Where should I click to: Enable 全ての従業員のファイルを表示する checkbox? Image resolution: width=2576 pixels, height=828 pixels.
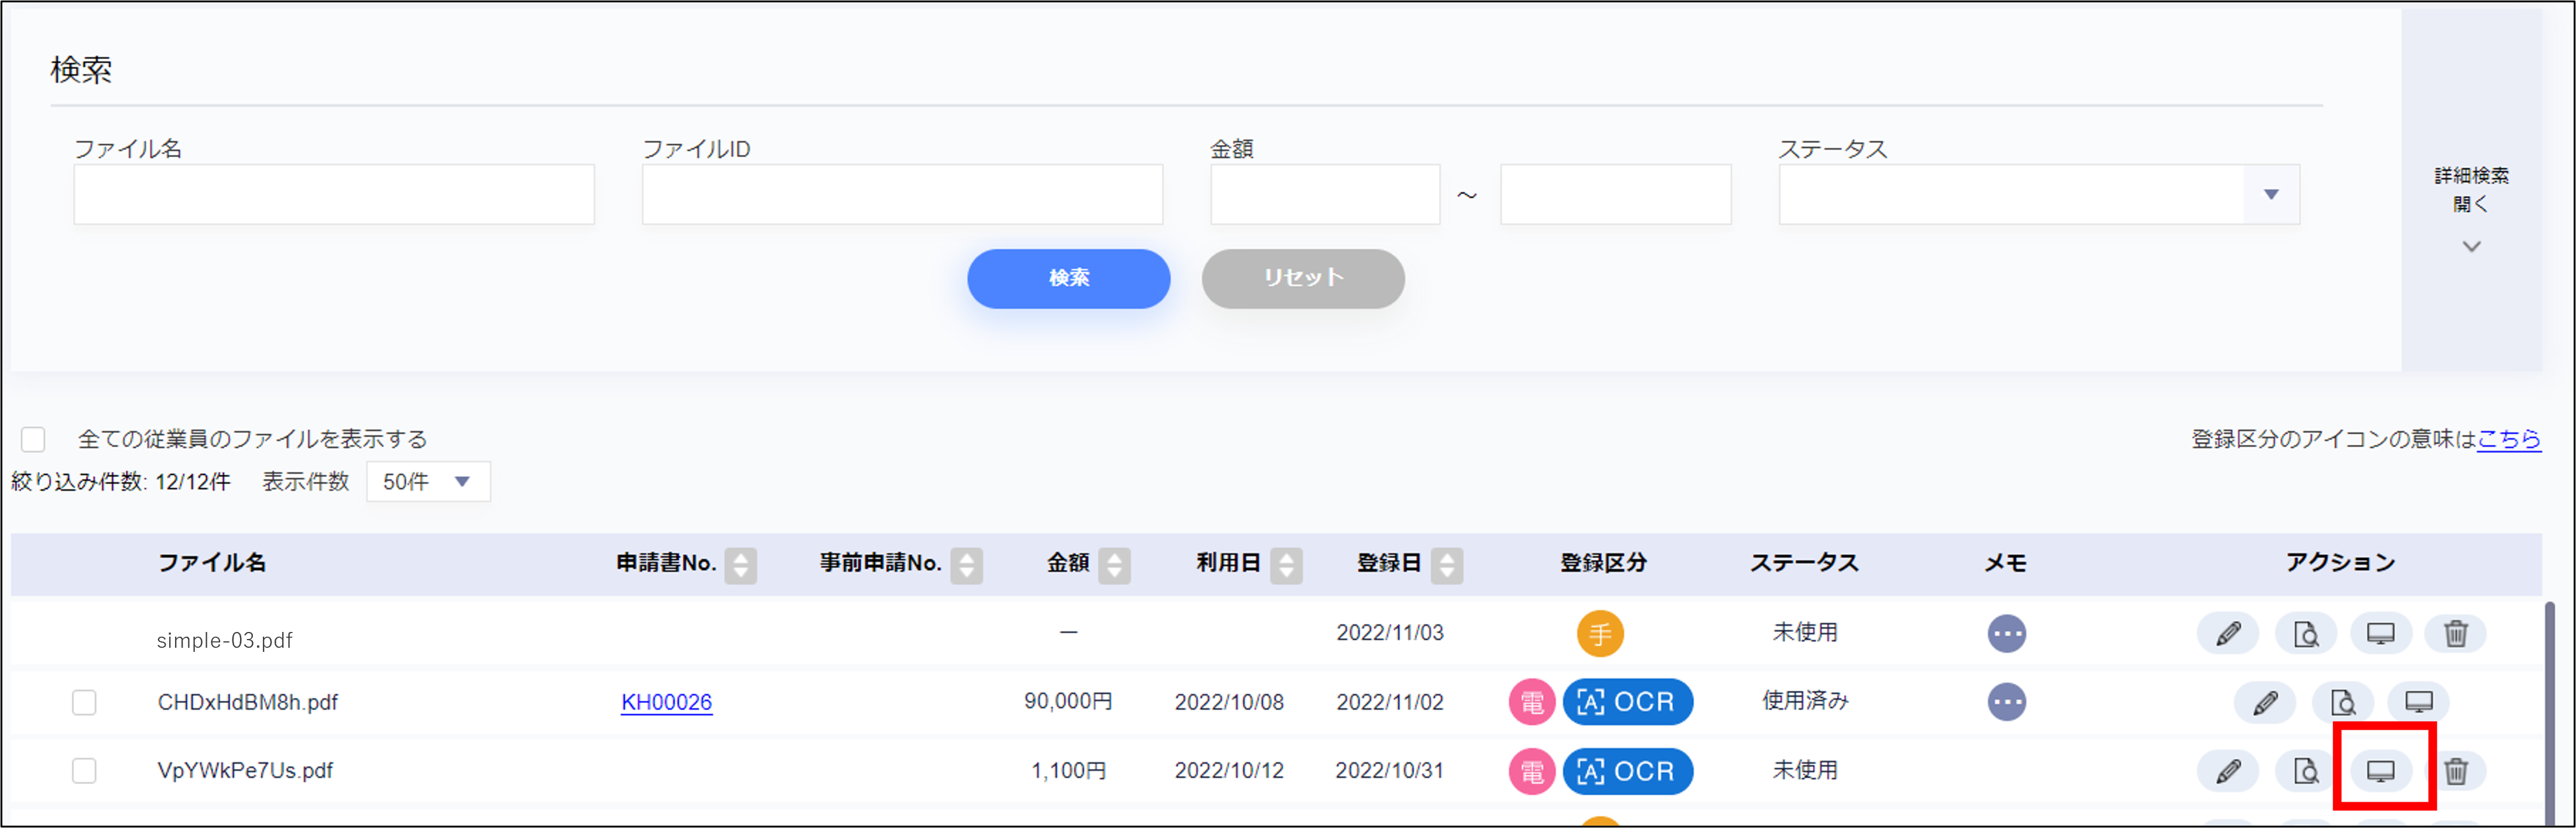pos(33,439)
